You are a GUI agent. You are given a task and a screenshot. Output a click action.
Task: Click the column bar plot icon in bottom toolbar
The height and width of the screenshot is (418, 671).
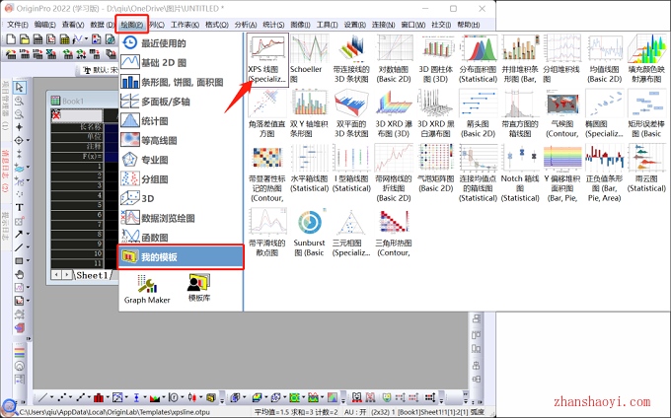[99, 398]
